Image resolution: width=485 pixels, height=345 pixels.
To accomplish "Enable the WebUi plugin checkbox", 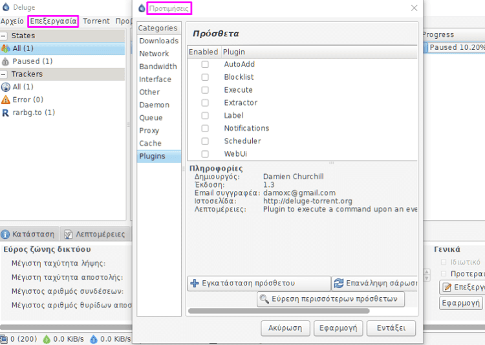I will click(x=205, y=154).
